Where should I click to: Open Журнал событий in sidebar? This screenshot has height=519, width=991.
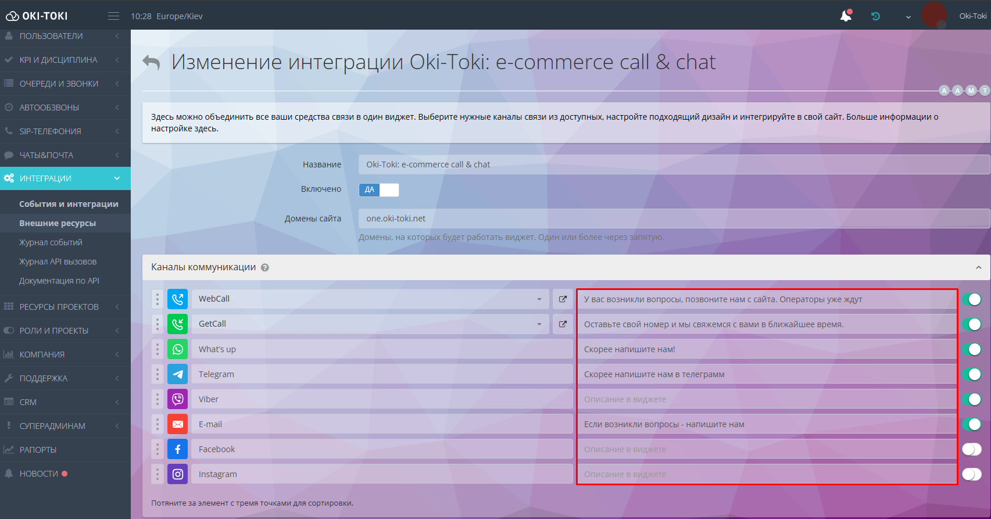pos(51,242)
